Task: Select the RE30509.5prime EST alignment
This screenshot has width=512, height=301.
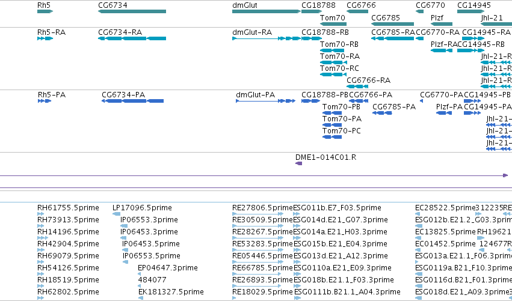Action: pyautogui.click(x=258, y=226)
